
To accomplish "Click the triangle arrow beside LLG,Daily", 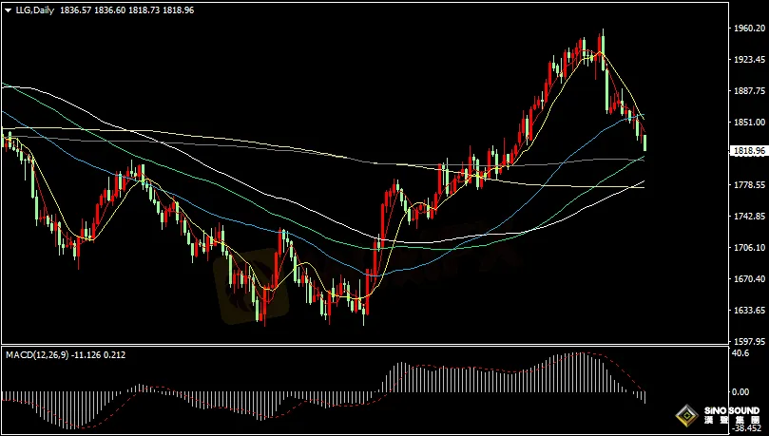I will pyautogui.click(x=7, y=9).
